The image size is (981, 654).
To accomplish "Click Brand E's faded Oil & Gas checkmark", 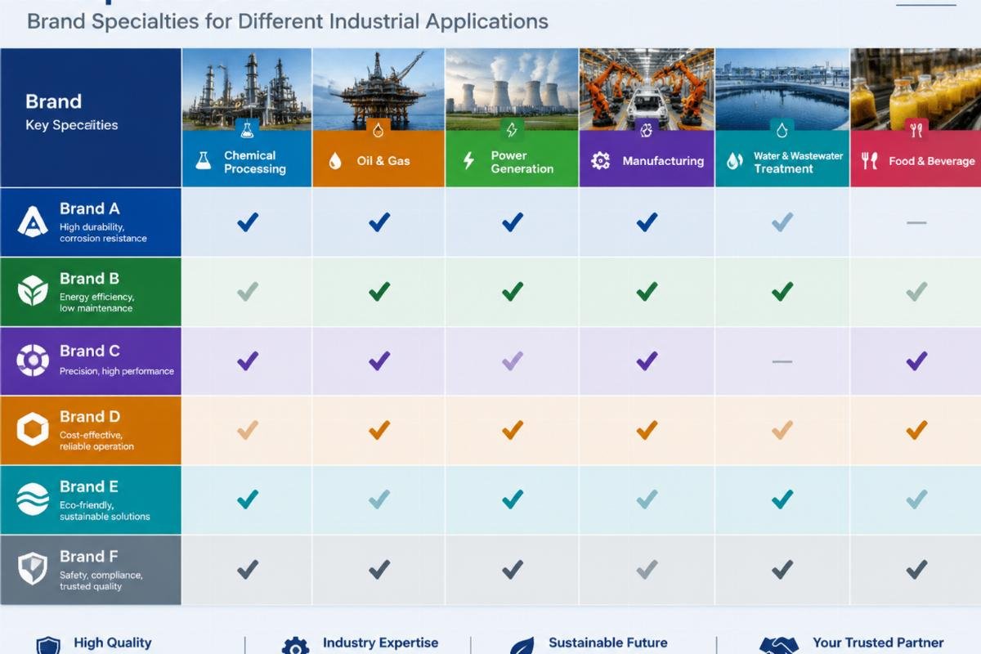I will coord(379,499).
